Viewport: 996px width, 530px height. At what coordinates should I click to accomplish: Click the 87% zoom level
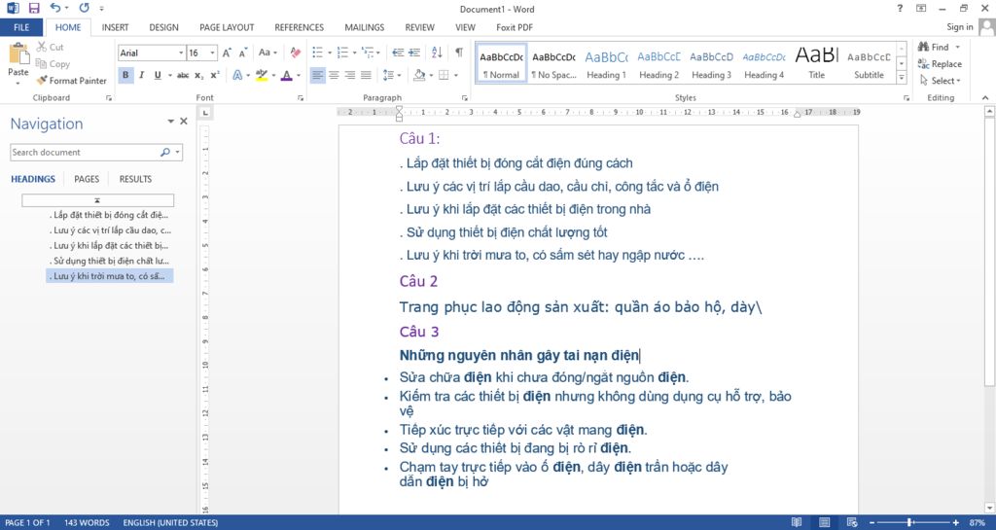point(977,522)
